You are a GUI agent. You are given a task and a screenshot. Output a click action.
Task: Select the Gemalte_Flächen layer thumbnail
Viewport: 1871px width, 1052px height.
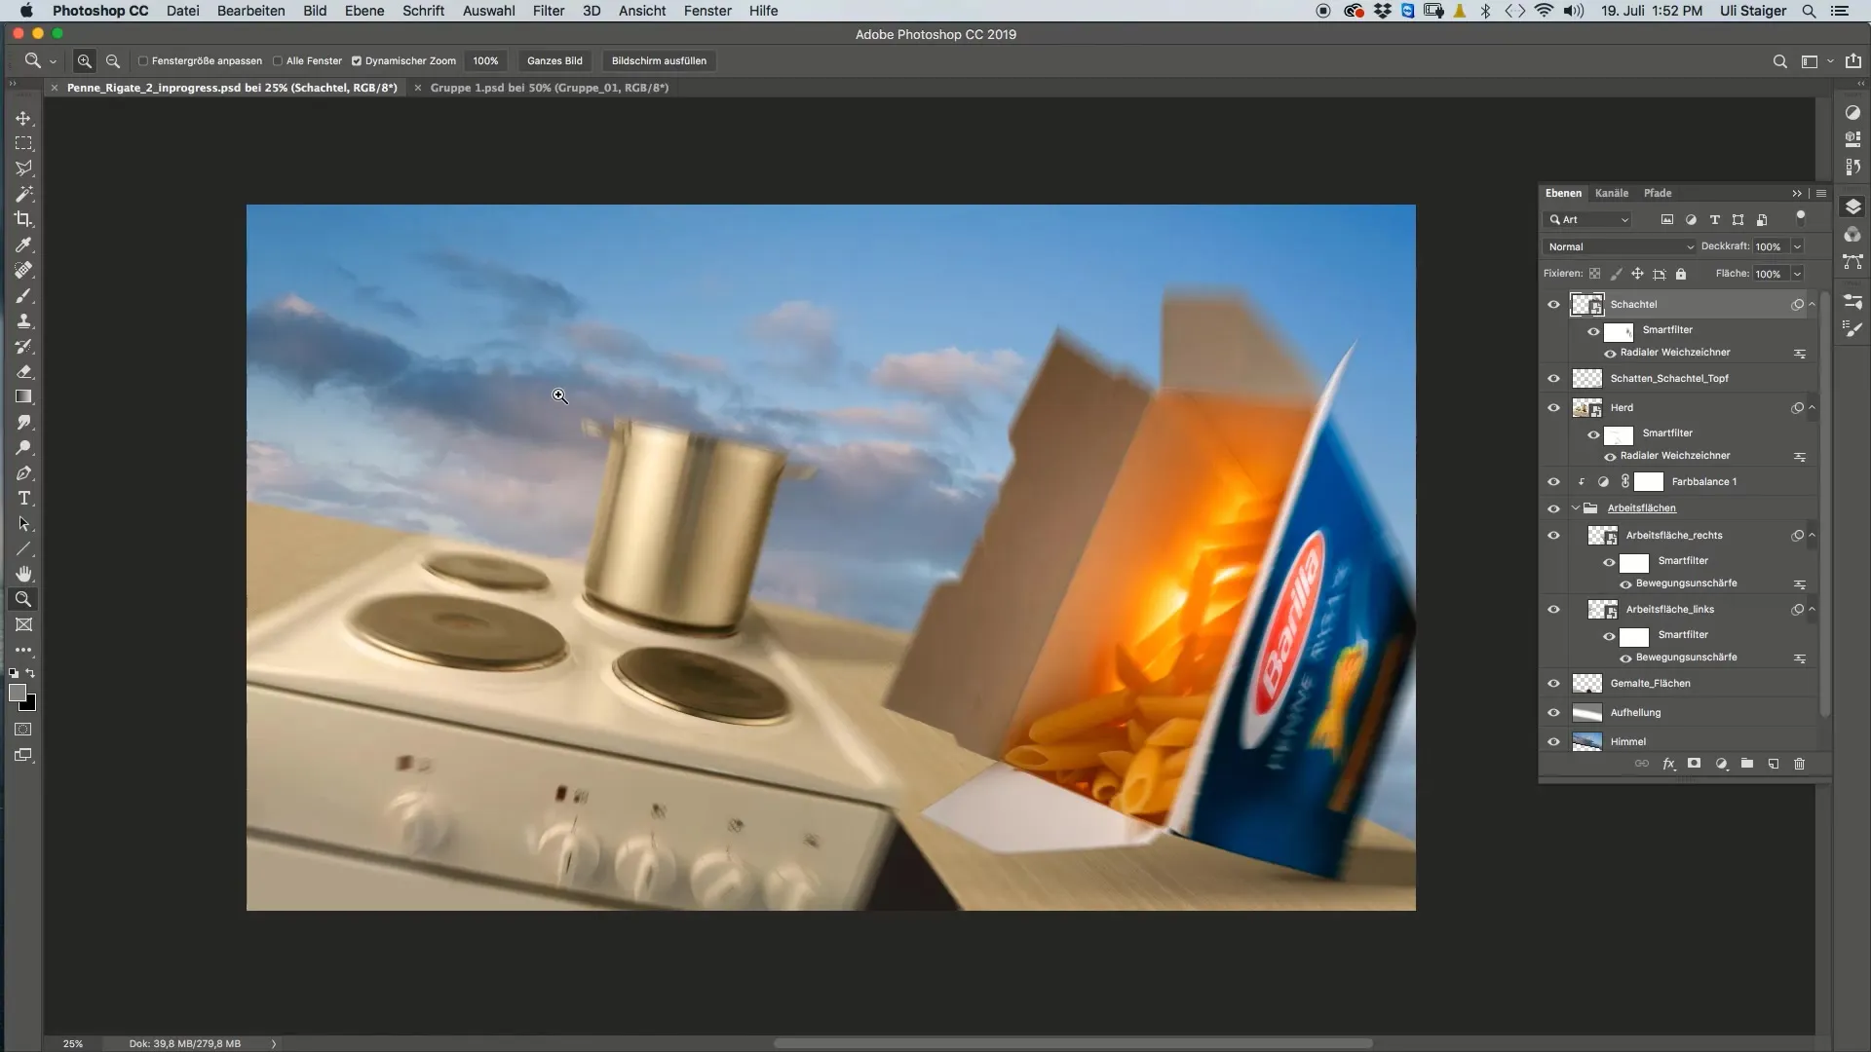pyautogui.click(x=1587, y=683)
